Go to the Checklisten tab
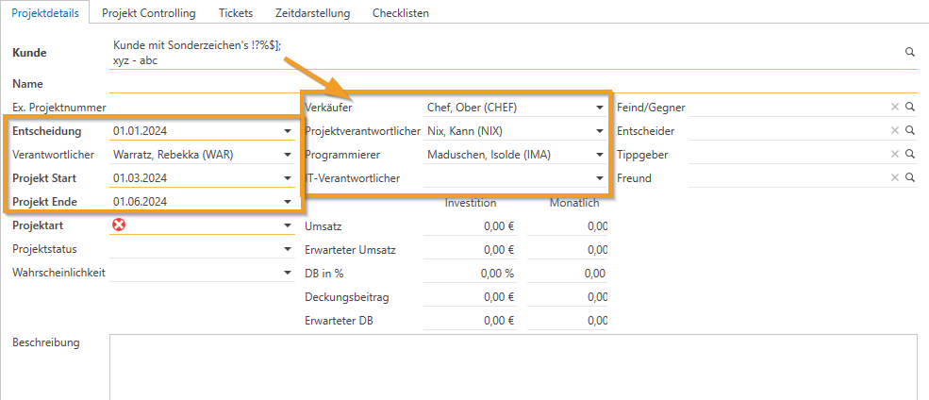 click(400, 13)
